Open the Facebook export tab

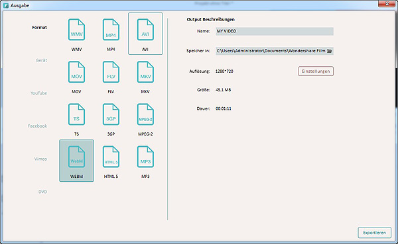(38, 126)
